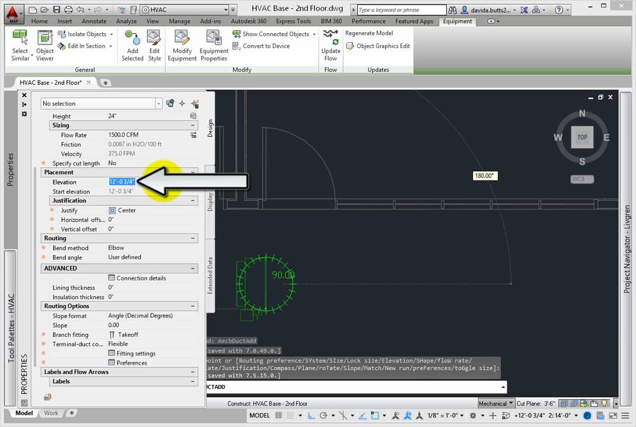The height and width of the screenshot is (427, 636).
Task: Click the Select Similar tool
Action: click(x=20, y=46)
